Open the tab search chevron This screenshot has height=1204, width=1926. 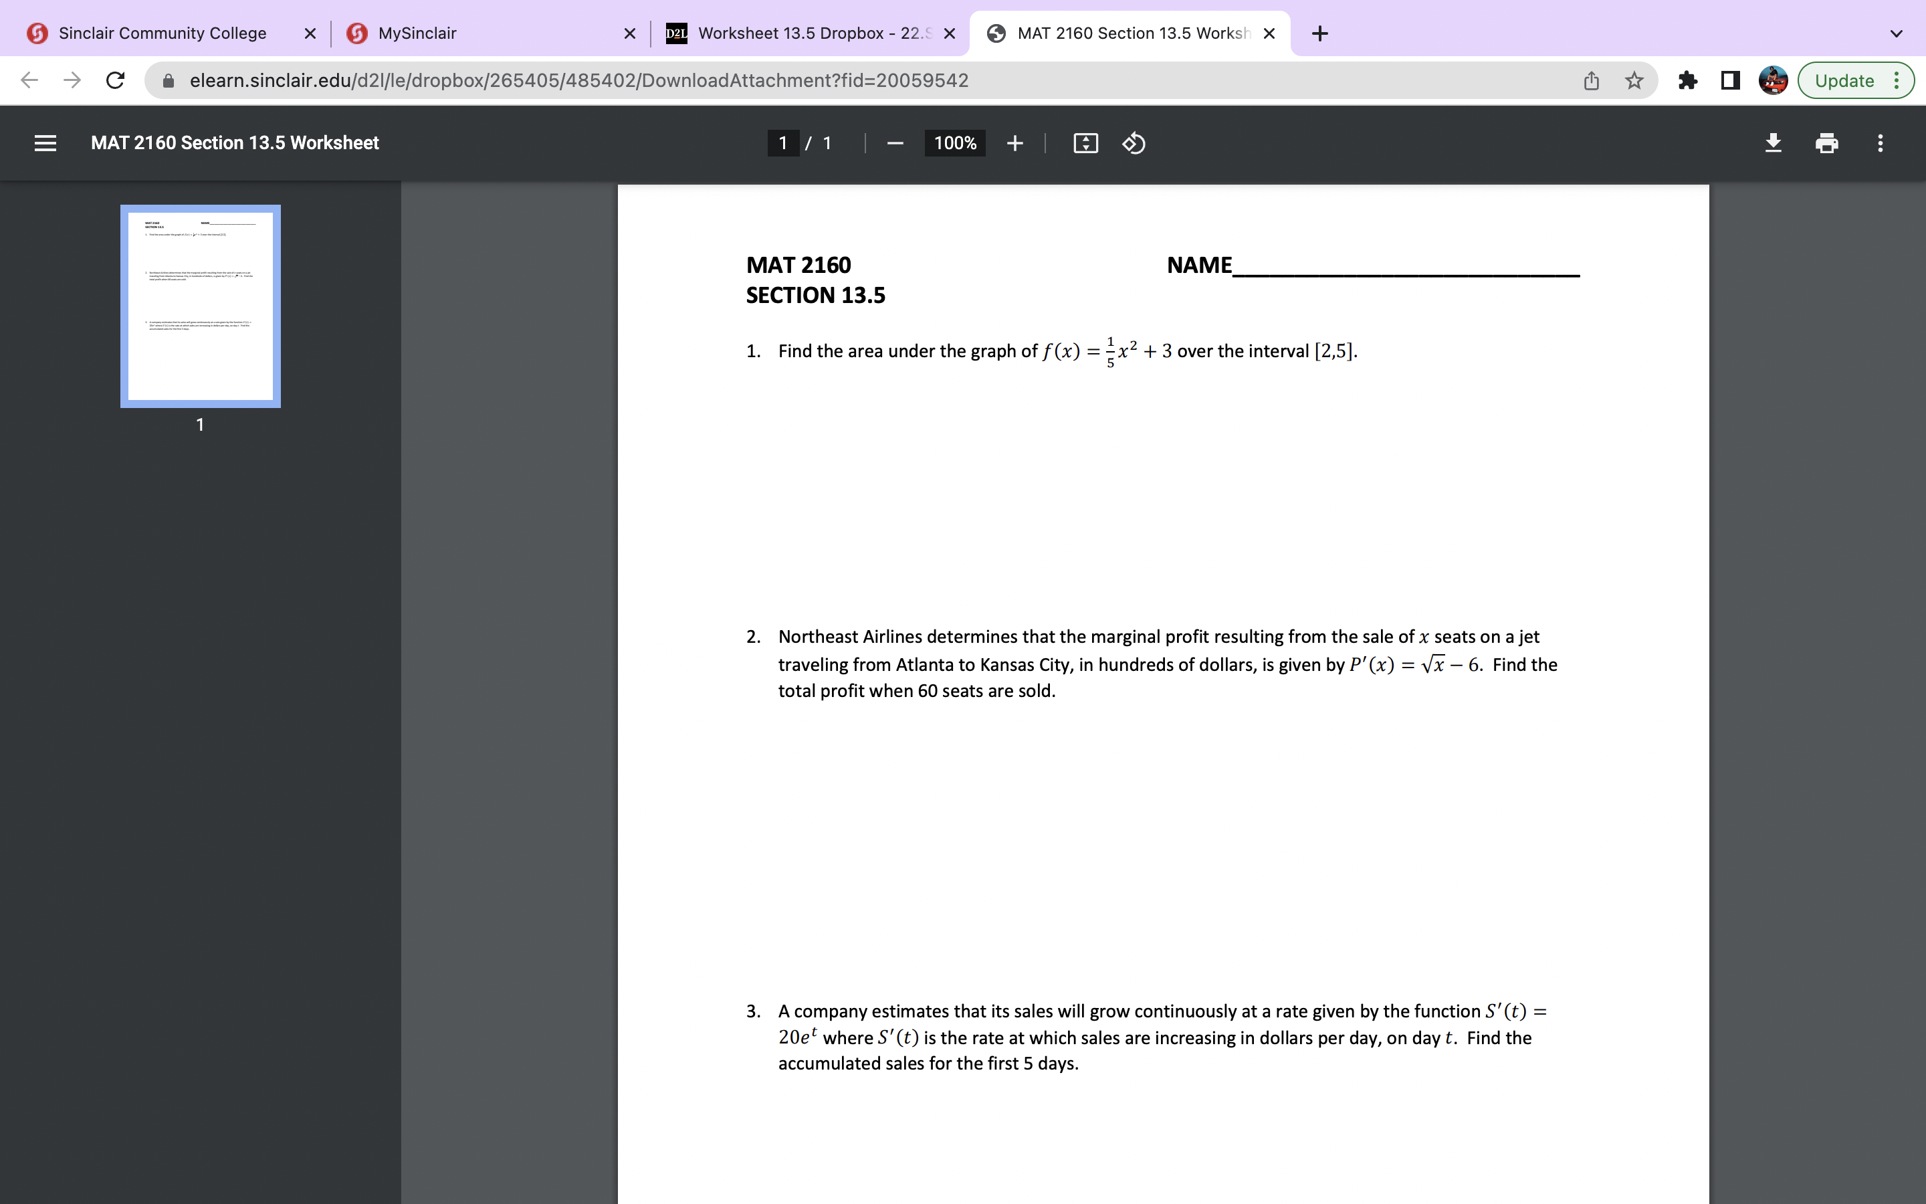[x=1897, y=33]
